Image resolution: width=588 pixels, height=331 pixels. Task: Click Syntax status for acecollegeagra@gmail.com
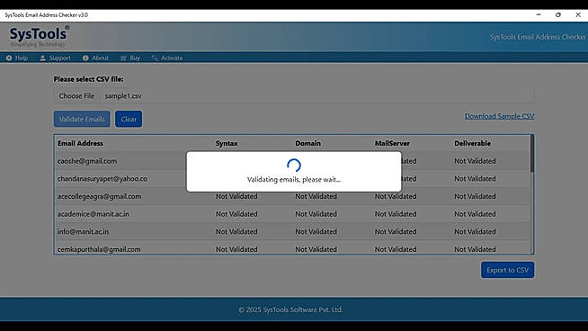coord(236,196)
